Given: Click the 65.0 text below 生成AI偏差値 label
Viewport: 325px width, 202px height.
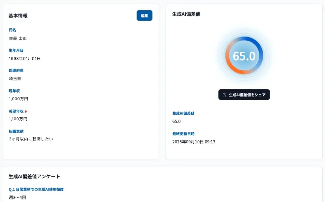Looking at the screenshot, I should (x=177, y=121).
